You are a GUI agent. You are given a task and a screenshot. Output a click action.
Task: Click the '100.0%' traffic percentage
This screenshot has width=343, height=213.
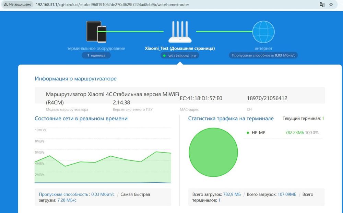coord(312,133)
